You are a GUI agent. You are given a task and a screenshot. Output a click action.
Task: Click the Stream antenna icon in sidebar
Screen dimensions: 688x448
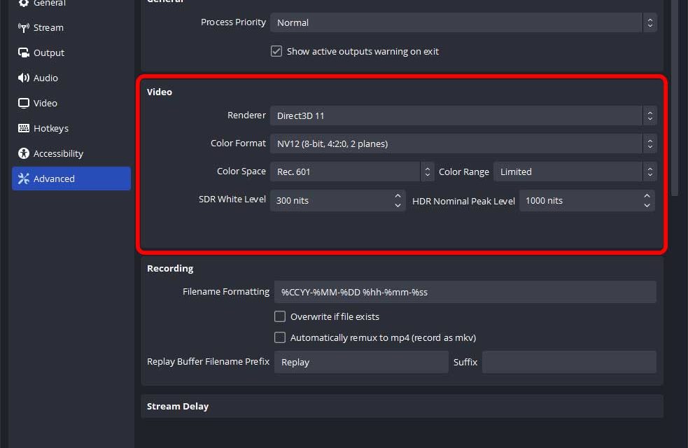coord(24,28)
